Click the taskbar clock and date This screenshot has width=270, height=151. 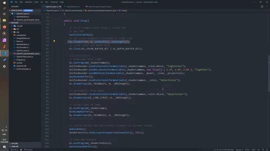[x=4, y=141]
